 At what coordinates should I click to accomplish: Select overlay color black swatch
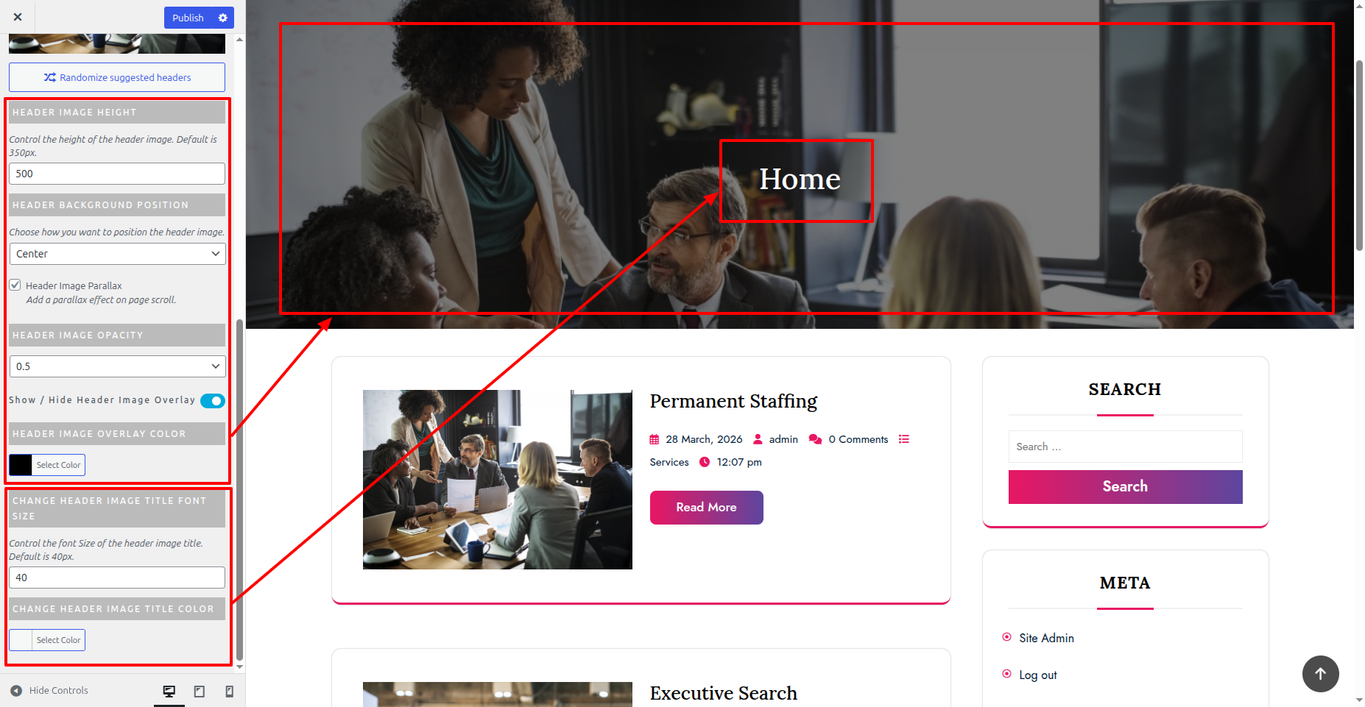(21, 465)
